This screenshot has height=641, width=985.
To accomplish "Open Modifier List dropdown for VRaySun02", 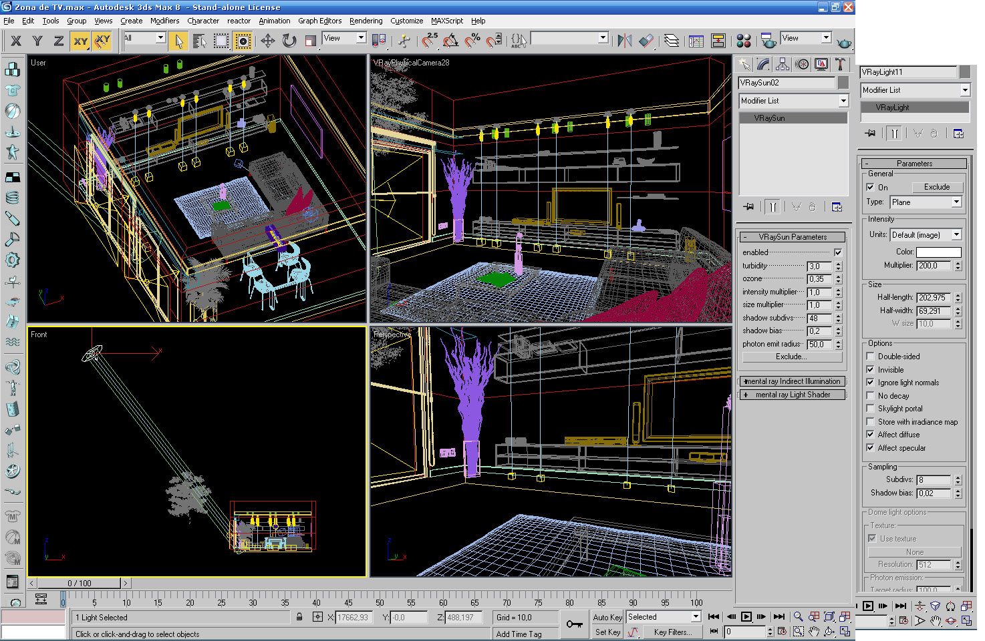I will [793, 101].
